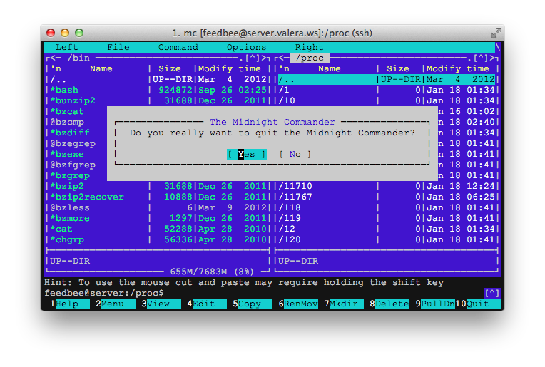Click the 10 Quit function key
The height and width of the screenshot is (367, 545).
point(478,304)
